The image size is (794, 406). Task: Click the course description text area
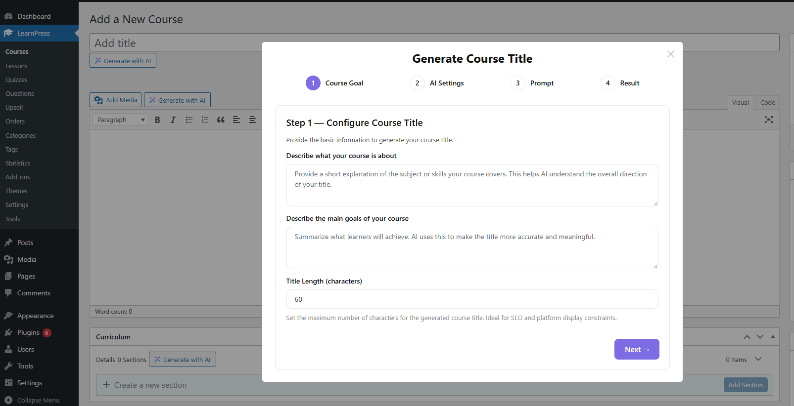tap(472, 185)
